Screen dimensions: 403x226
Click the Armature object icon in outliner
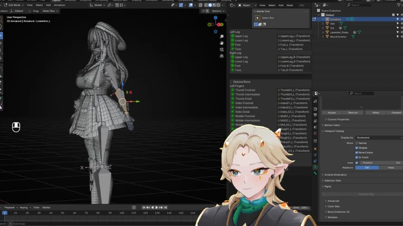point(327,19)
